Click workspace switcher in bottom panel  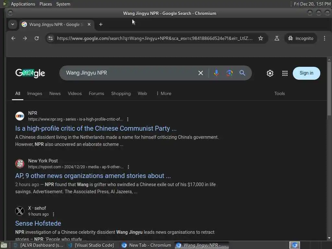(295, 245)
